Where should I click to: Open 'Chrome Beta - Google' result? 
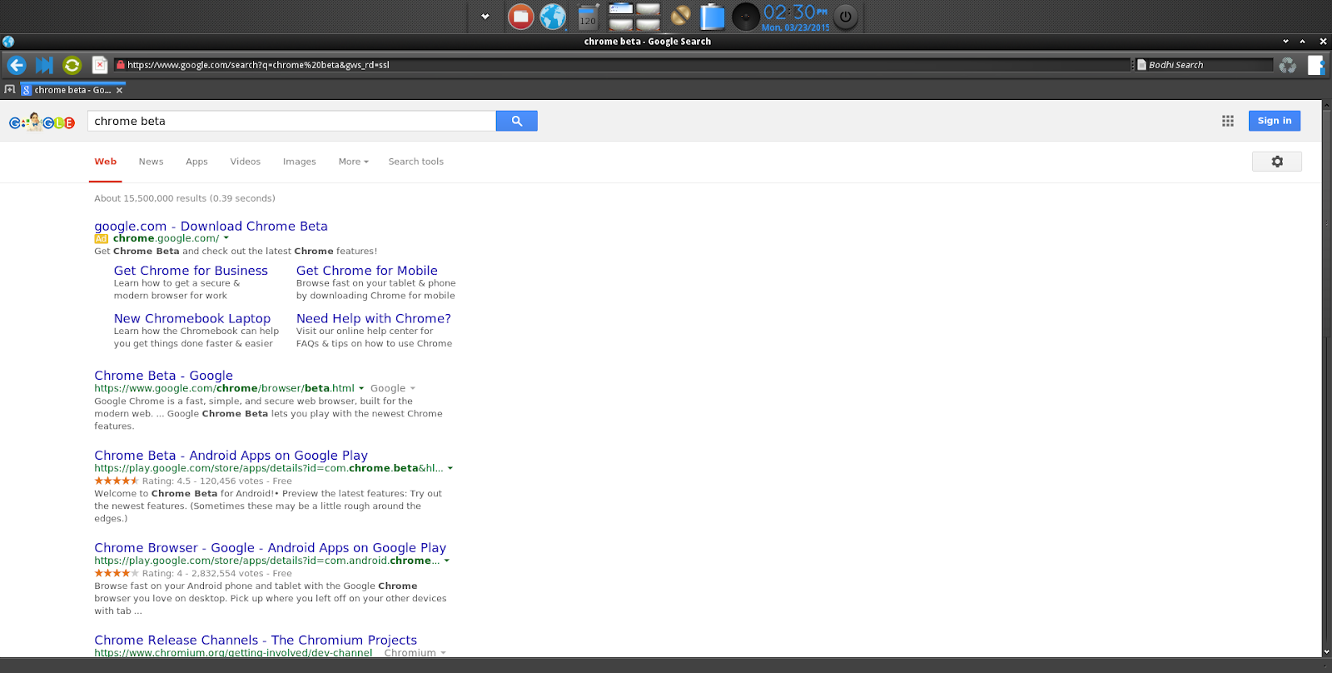(x=163, y=376)
